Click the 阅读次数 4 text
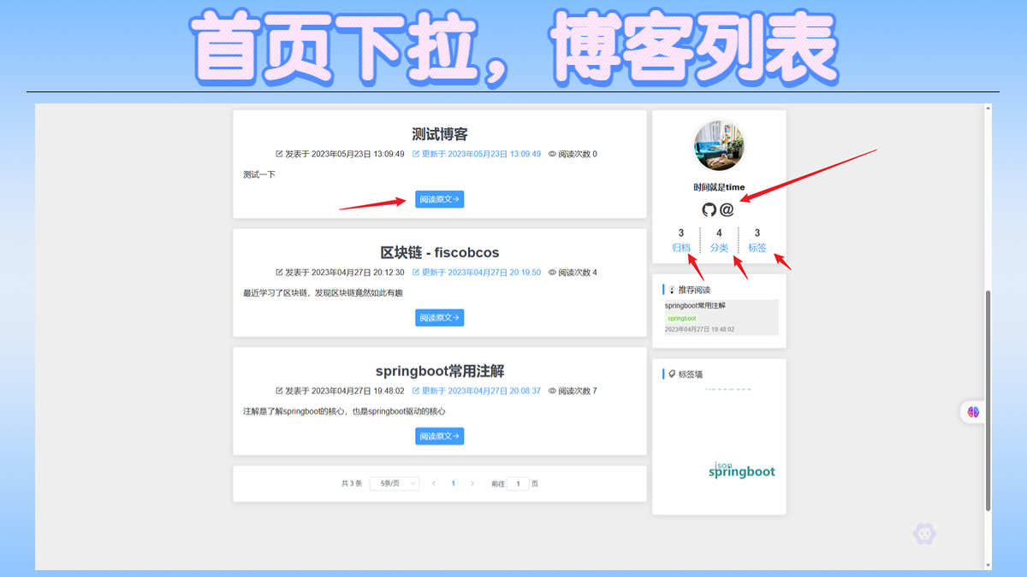This screenshot has width=1027, height=577. (578, 273)
